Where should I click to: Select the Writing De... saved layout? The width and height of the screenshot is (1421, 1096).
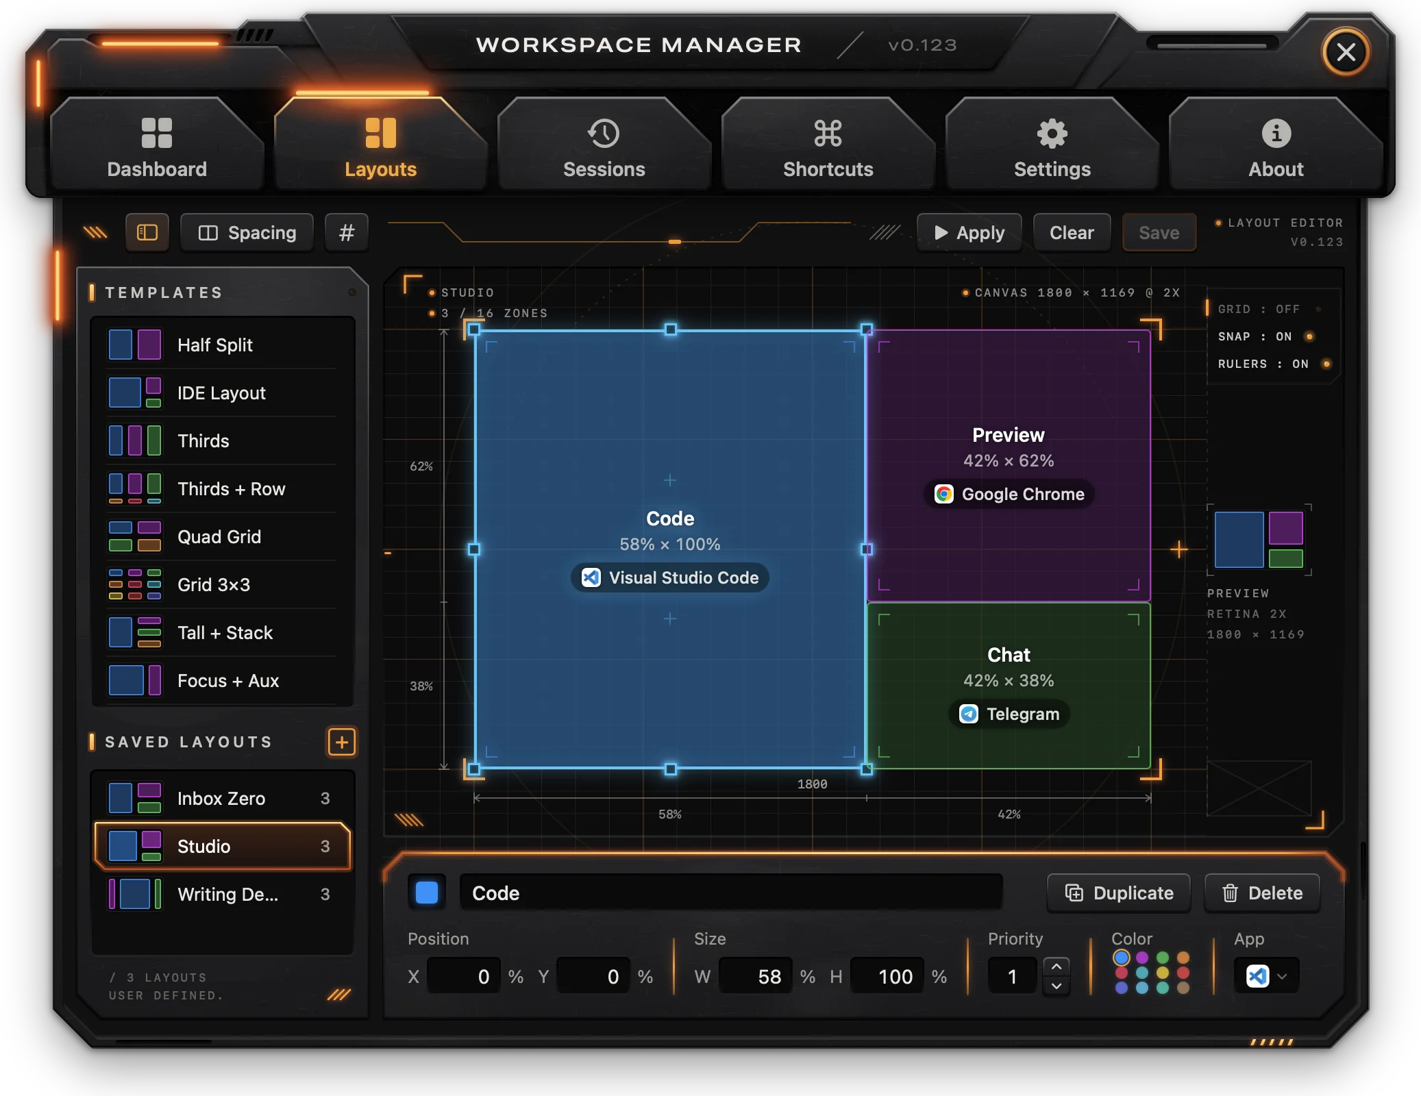[x=223, y=894]
